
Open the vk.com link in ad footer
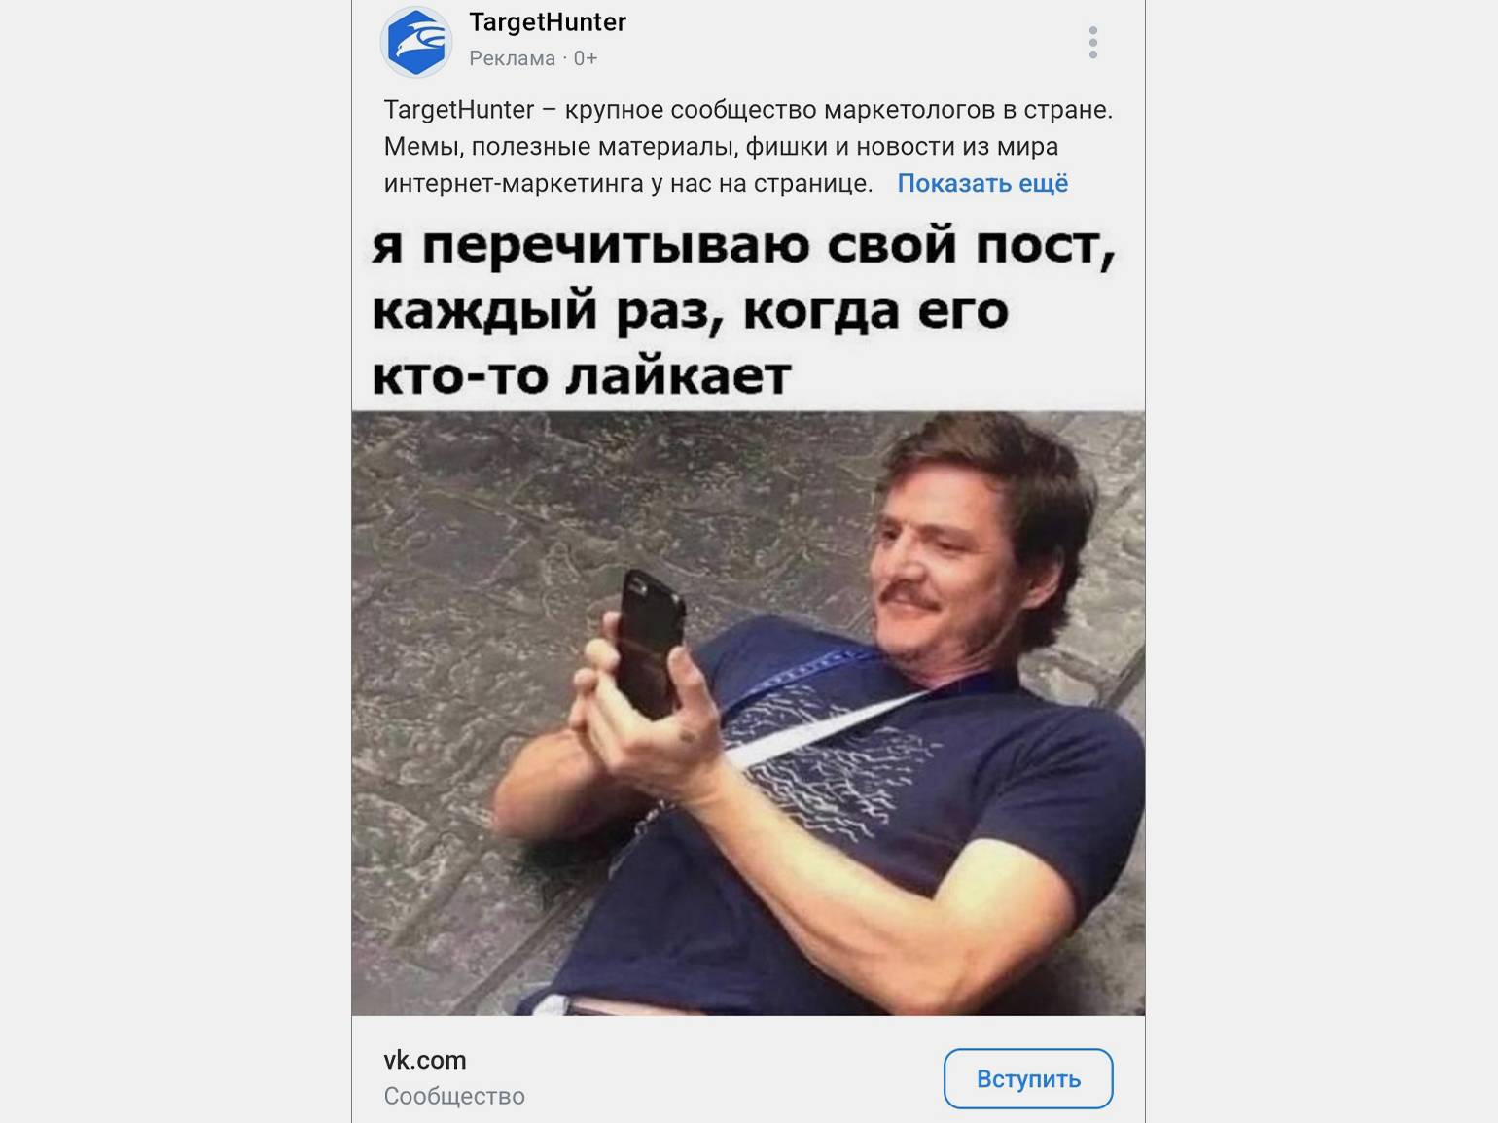point(425,1060)
